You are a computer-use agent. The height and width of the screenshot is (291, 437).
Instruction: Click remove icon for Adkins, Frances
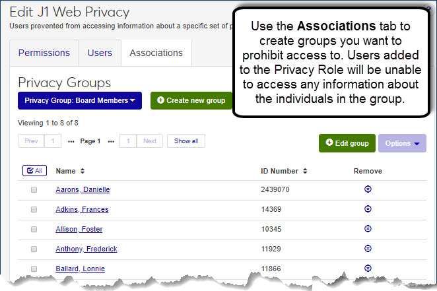(x=368, y=209)
